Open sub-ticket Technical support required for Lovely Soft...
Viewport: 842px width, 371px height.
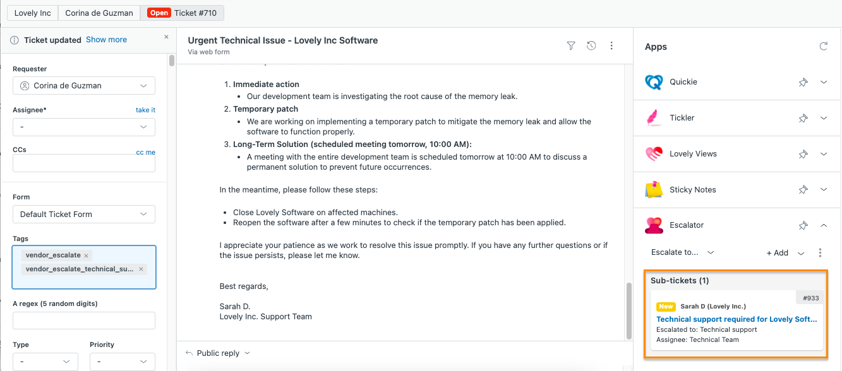737,319
